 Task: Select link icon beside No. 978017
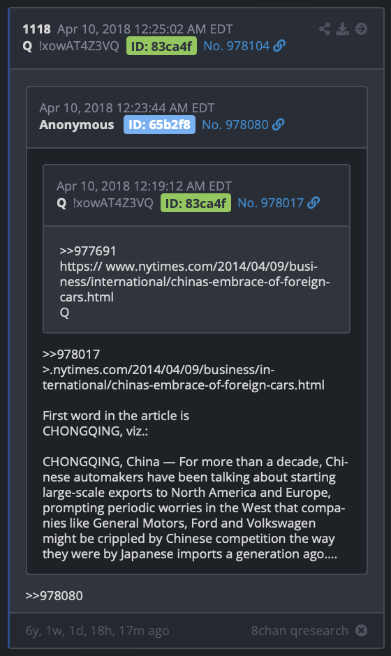click(313, 203)
